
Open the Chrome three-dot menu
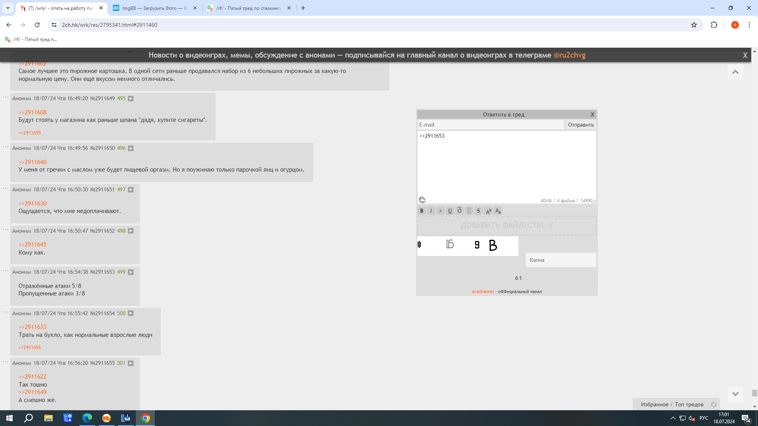click(x=749, y=25)
